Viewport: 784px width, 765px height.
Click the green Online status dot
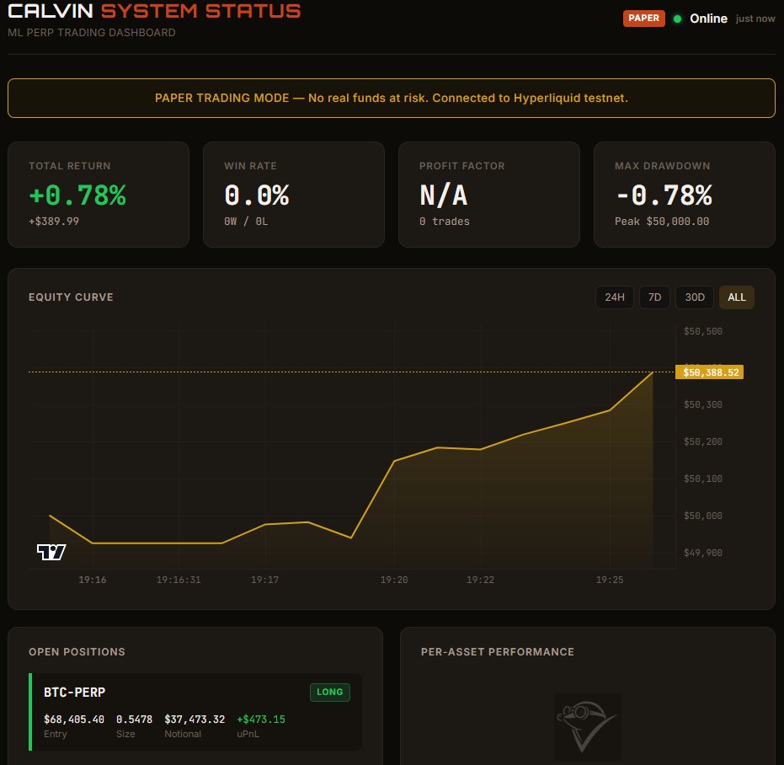(678, 19)
